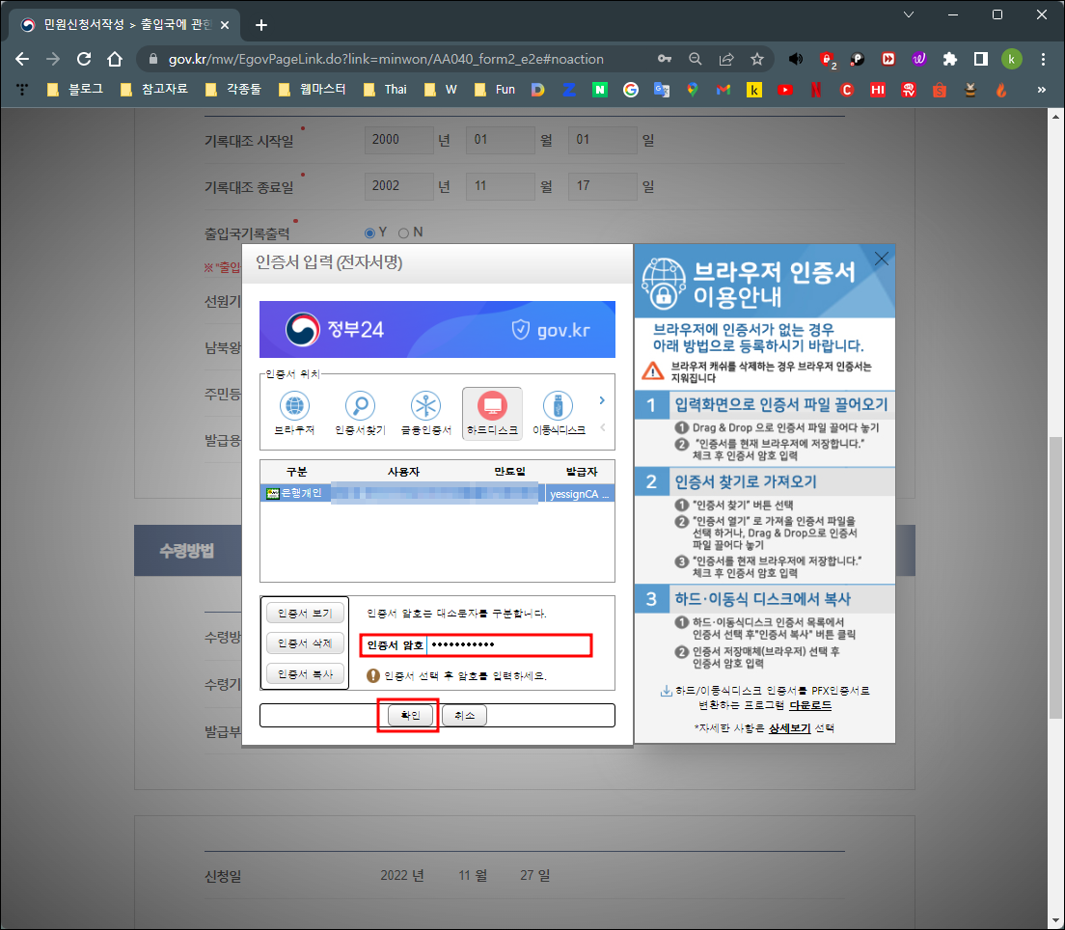Open the Google Maps bookmark icon
The width and height of the screenshot is (1065, 930).
[692, 90]
